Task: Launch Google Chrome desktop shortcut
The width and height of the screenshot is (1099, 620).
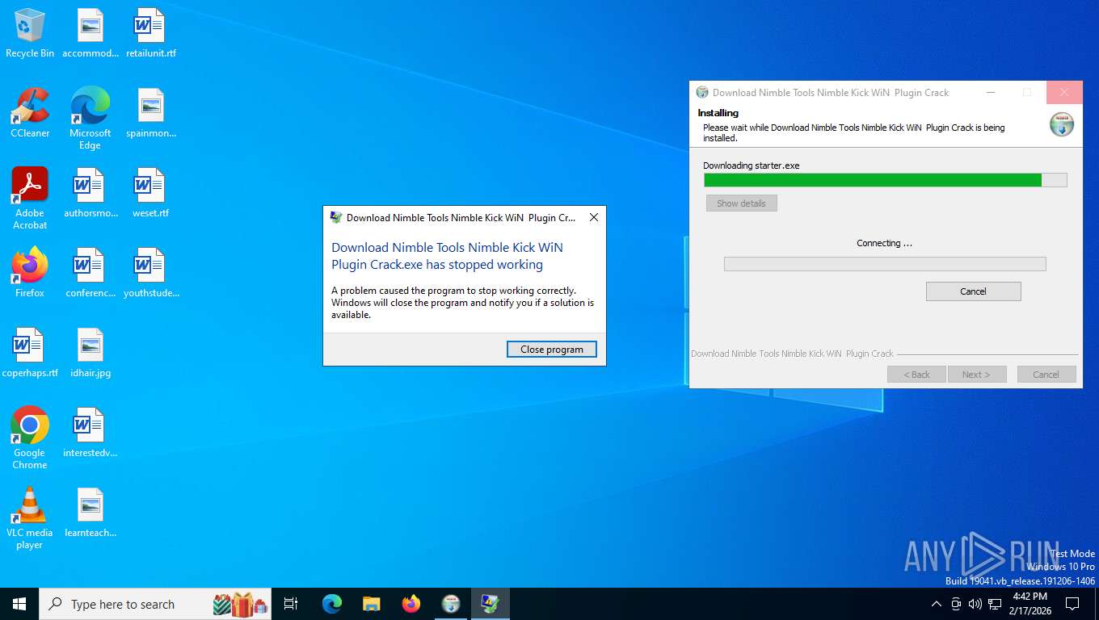Action: [x=30, y=438]
